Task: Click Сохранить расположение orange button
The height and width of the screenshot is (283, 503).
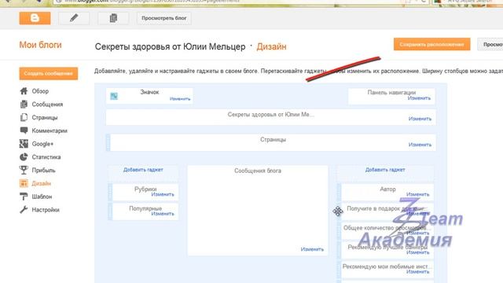Action: [x=431, y=44]
